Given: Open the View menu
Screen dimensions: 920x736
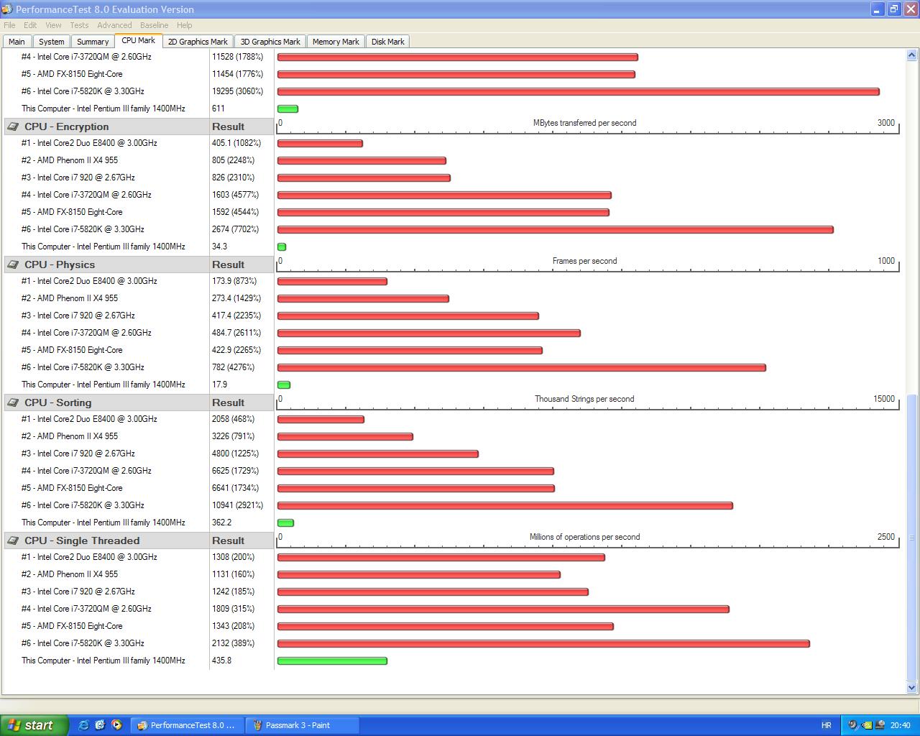Looking at the screenshot, I should pos(54,25).
